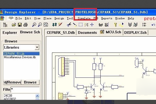Image resolution: width=156 pixels, height=104 pixels.
Task: Open the View menu
Action: (x=37, y=18)
